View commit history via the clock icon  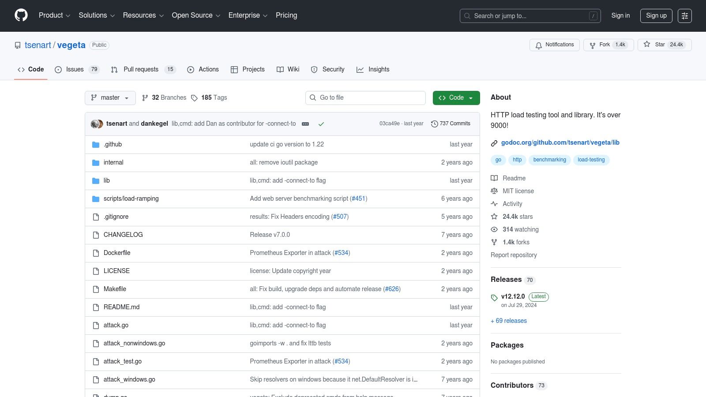click(434, 124)
